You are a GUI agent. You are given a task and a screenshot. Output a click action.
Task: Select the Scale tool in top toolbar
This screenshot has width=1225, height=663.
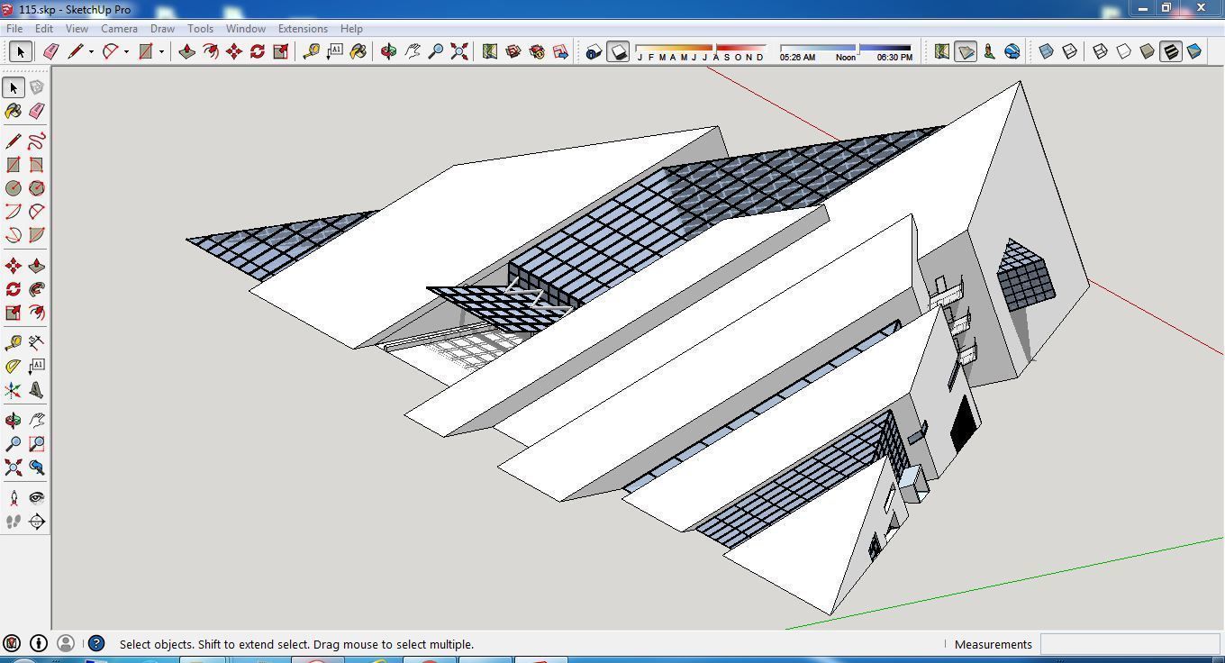[280, 51]
